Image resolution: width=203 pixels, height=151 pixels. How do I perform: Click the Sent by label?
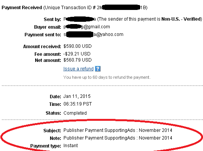[52, 19]
